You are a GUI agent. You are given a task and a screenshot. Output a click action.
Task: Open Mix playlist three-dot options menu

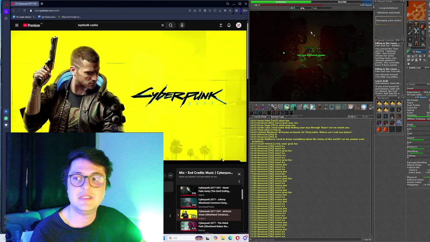pos(239,182)
